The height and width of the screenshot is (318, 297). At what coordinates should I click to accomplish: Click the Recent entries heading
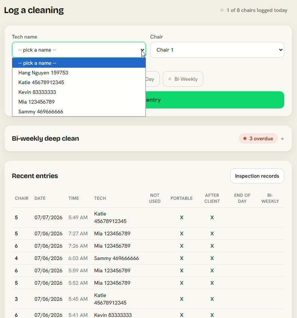point(35,176)
